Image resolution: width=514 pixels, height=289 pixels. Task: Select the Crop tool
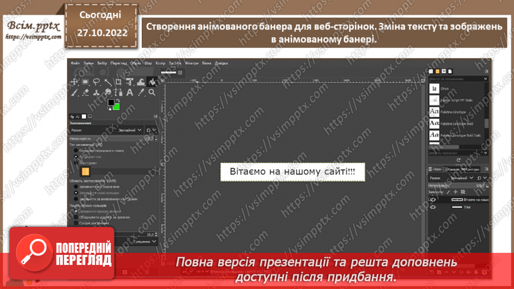(x=118, y=82)
